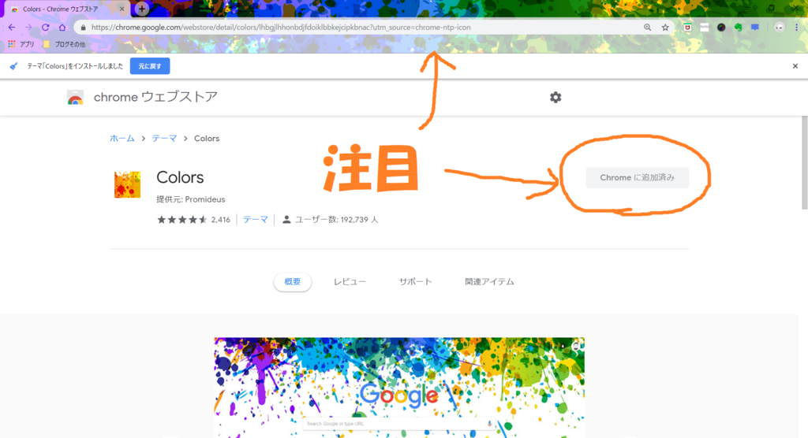Click the star rating next to 2,416
This screenshot has width=808, height=438.
point(182,220)
